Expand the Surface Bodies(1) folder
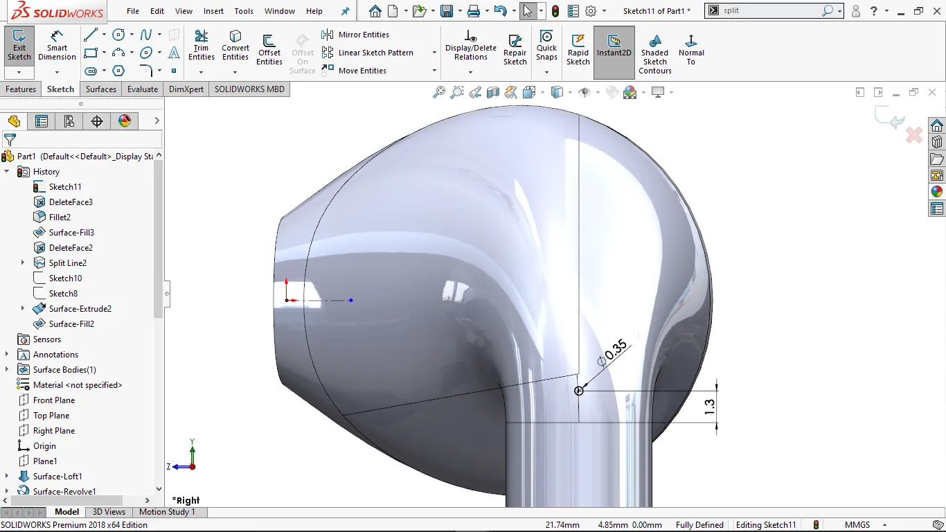 pos(7,370)
